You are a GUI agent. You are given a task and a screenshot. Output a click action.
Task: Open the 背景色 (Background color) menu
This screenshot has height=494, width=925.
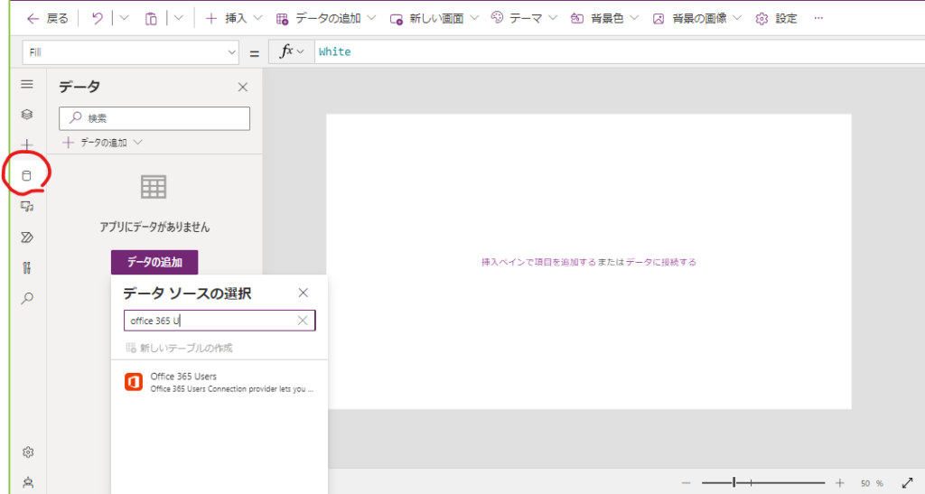click(604, 18)
